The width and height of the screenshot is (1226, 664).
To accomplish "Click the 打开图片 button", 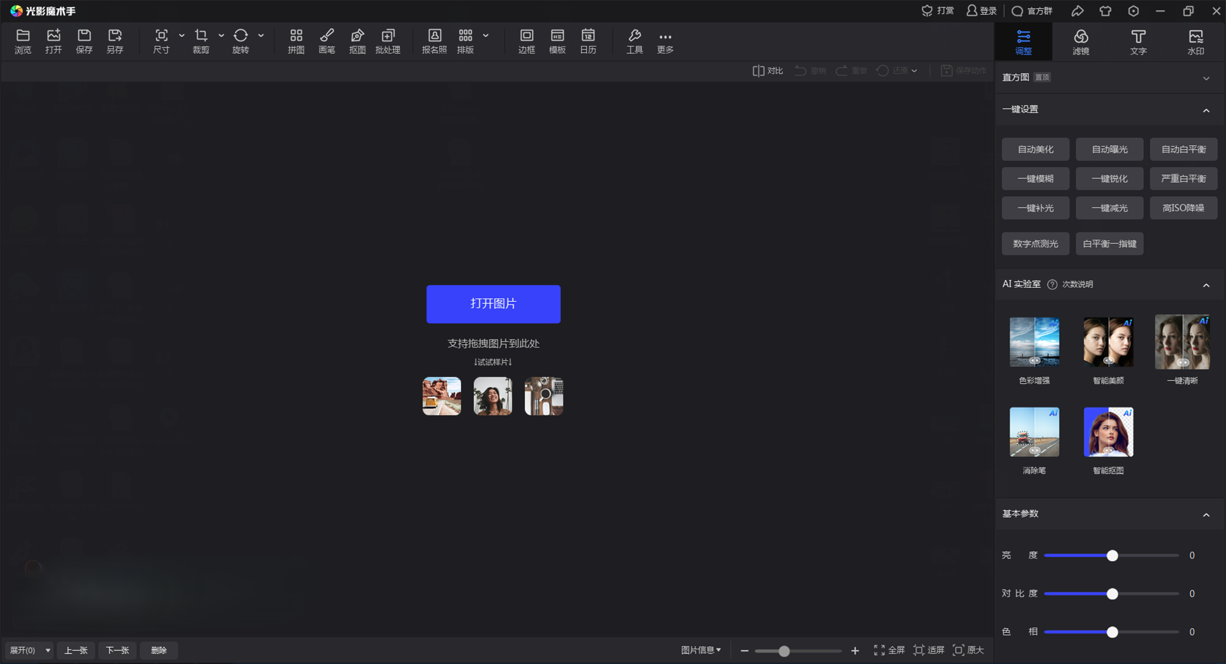I will [x=493, y=304].
